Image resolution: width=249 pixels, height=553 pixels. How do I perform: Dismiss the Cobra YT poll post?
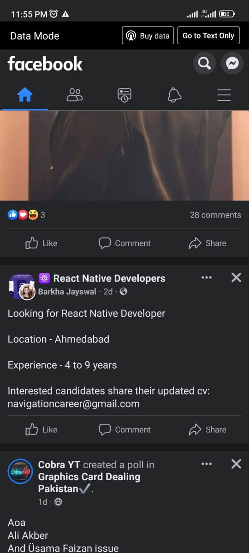236,464
